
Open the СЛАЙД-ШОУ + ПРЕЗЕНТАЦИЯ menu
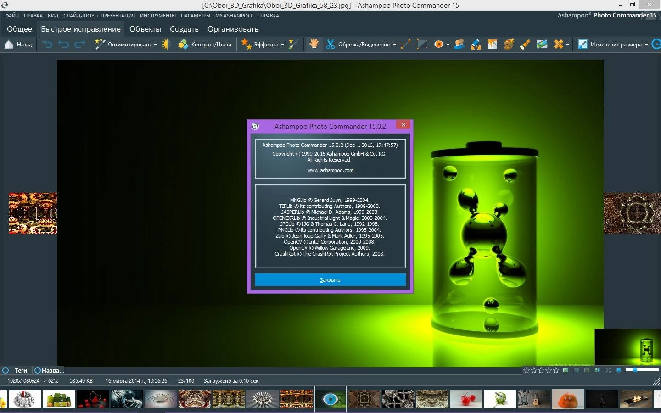(x=99, y=16)
